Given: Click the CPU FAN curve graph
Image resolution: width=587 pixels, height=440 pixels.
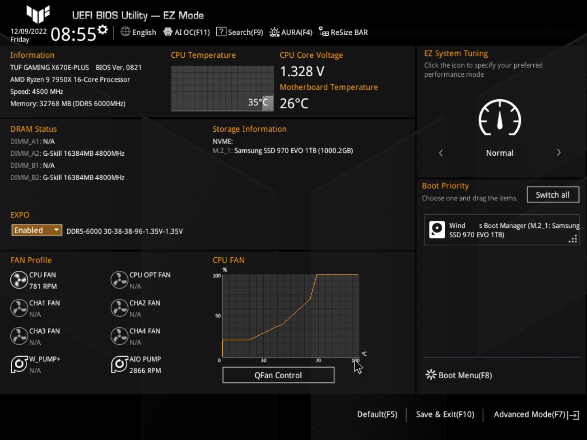Looking at the screenshot, I should (x=290, y=315).
